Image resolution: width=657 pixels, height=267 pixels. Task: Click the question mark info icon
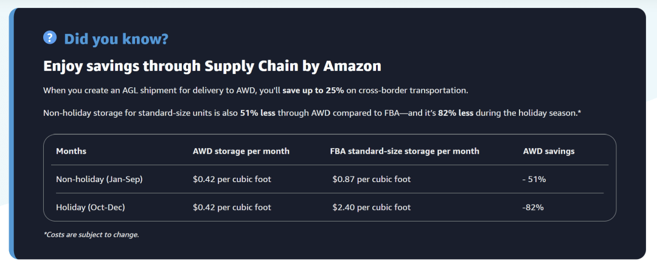coord(50,38)
